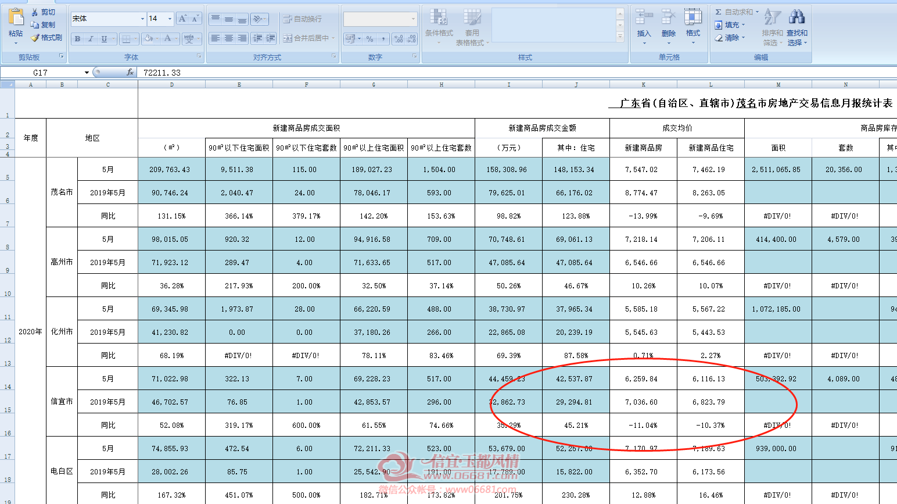Increase decimal places

point(399,39)
